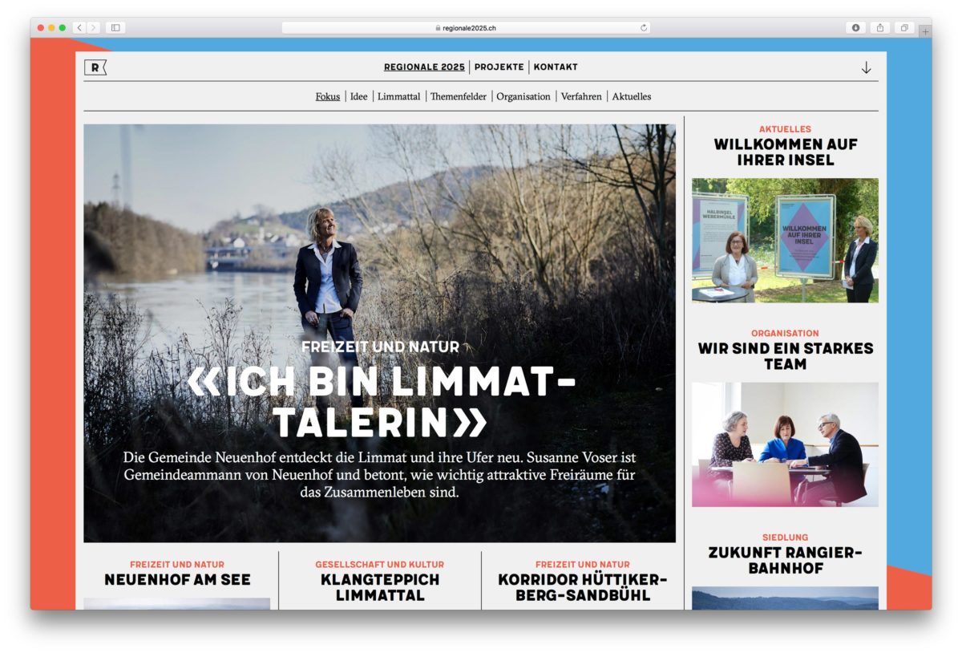Open the article Willkommen auf Ihrer Insel
Screen dimensions: 962x653
pos(785,152)
